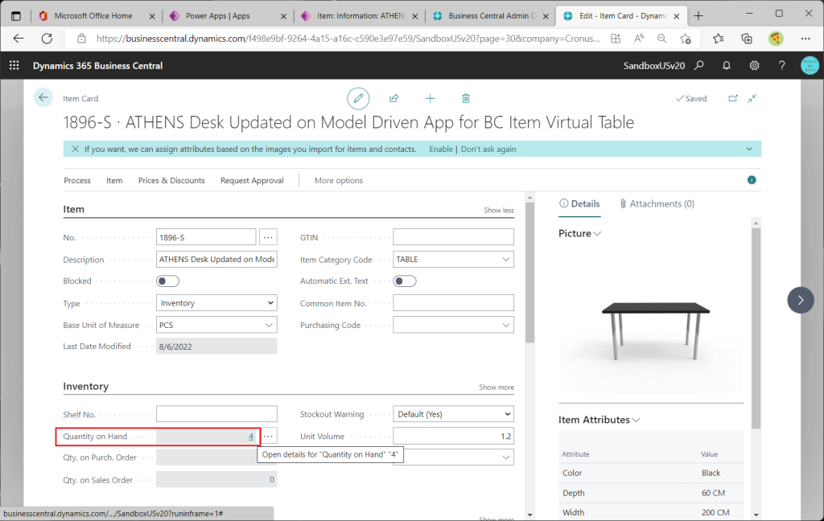Open the page in a new window

732,98
